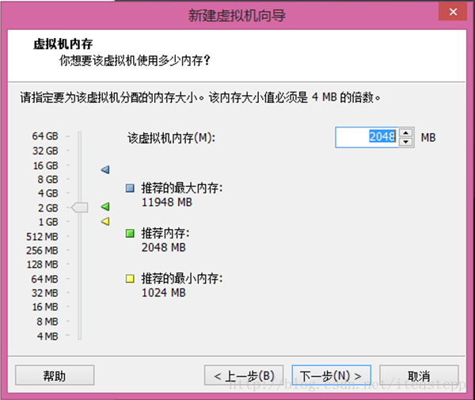The width and height of the screenshot is (475, 400).
Task: Click the 128 MB slider label
Action: click(x=43, y=265)
